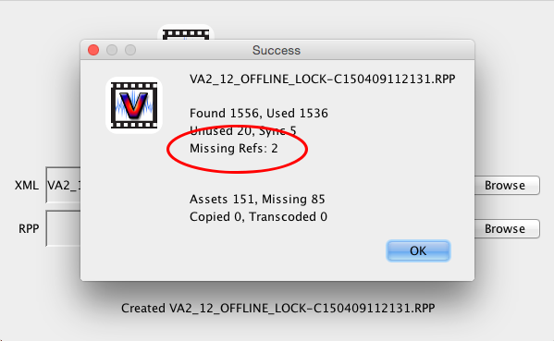Click the XML label
This screenshot has width=554, height=341.
click(27, 186)
